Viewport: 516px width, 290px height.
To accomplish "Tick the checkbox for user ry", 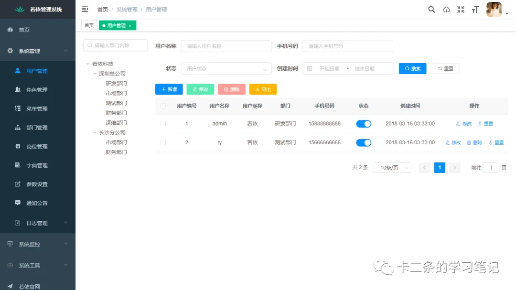I will click(x=163, y=142).
